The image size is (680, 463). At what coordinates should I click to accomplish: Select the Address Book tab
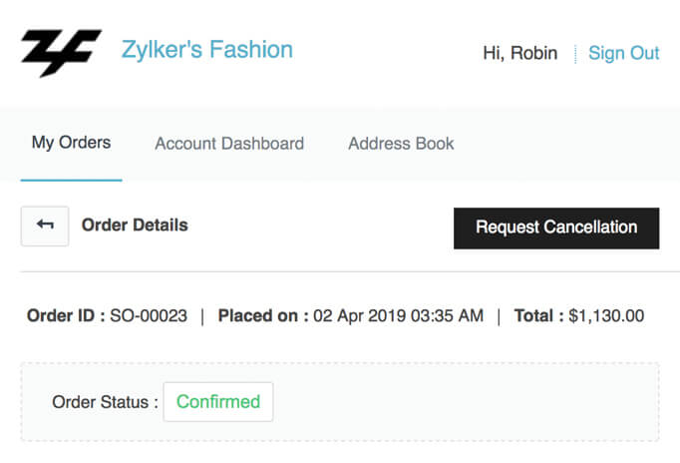(x=401, y=144)
